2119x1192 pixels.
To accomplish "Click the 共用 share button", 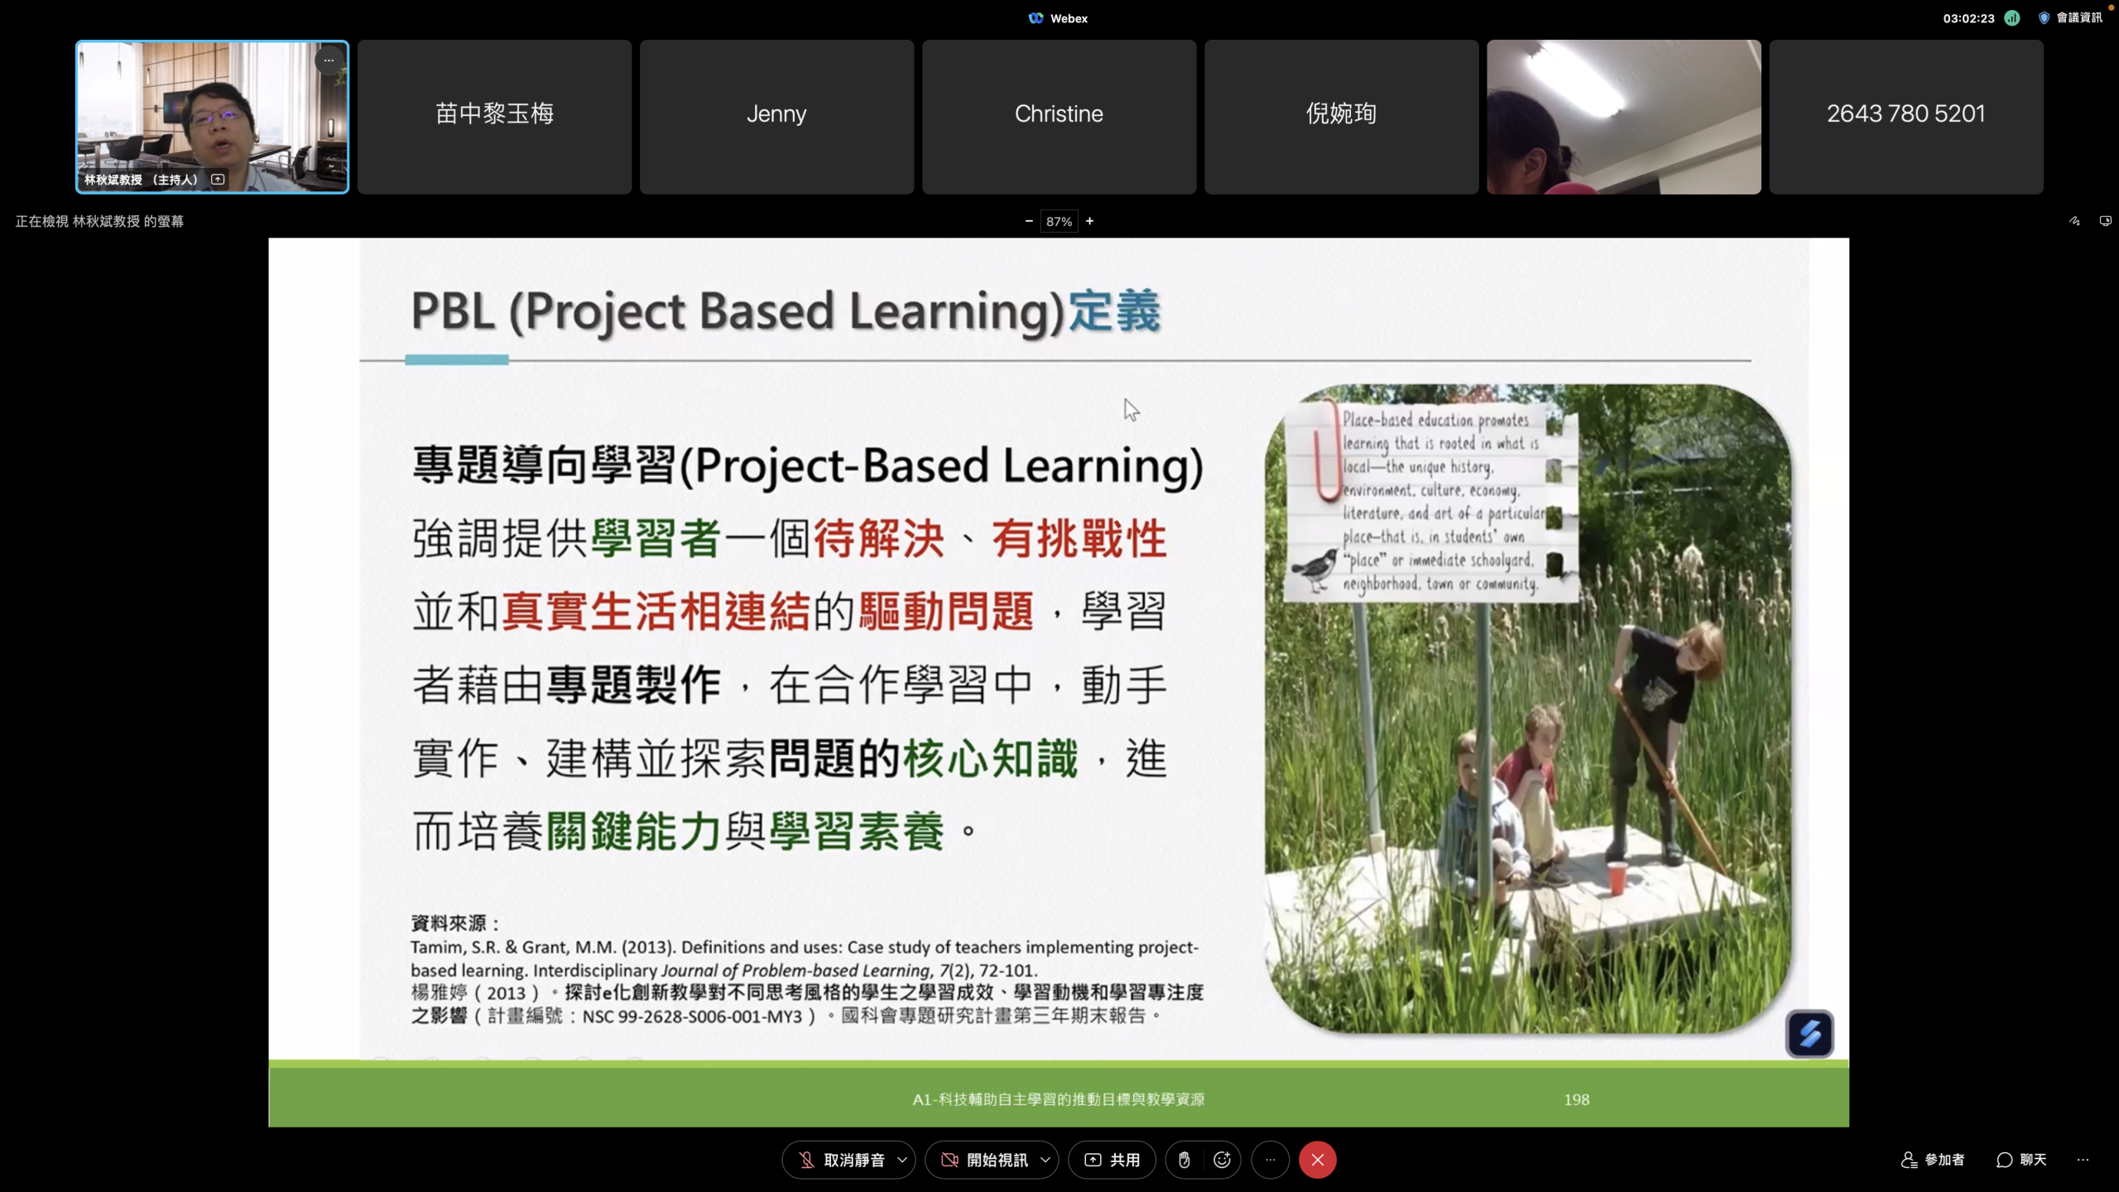I will (x=1112, y=1160).
